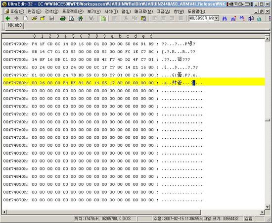Click address 00f74790h row label
Image resolution: width=272 pixels, height=223 pixels.
(16, 91)
